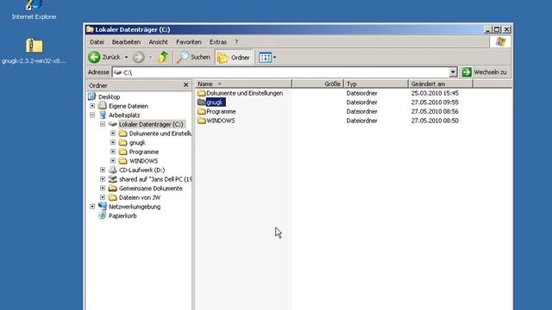Expand gnugk node in folder tree
The height and width of the screenshot is (310, 552).
click(113, 142)
